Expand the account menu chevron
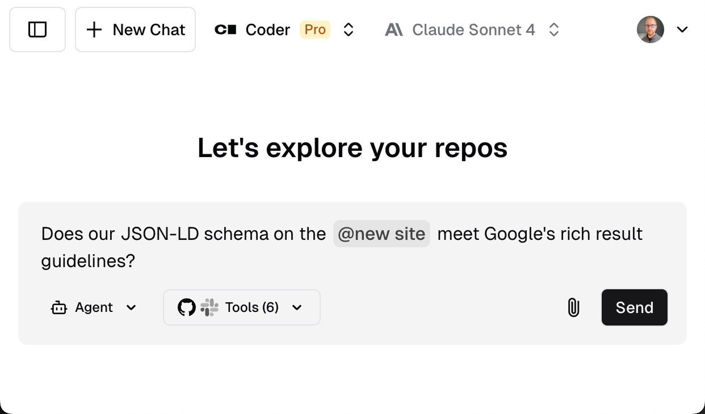Image resolution: width=705 pixels, height=414 pixels. (682, 29)
